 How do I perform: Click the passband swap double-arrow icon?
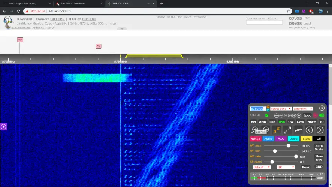point(298,130)
